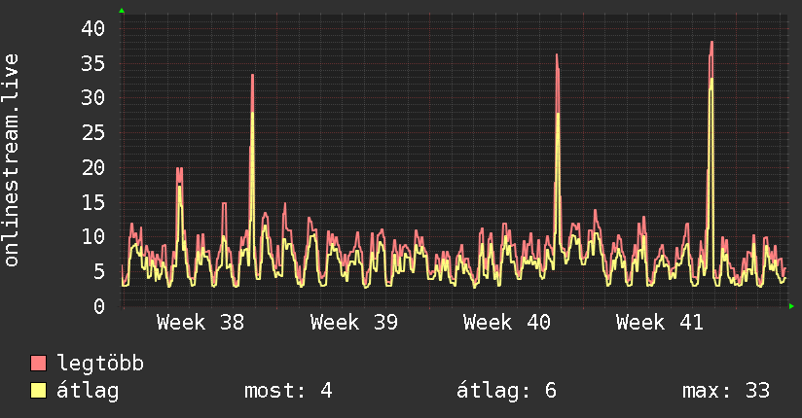The image size is (802, 418).
Task: Click the Week 40 spike peak near 36
Action: click(557, 54)
